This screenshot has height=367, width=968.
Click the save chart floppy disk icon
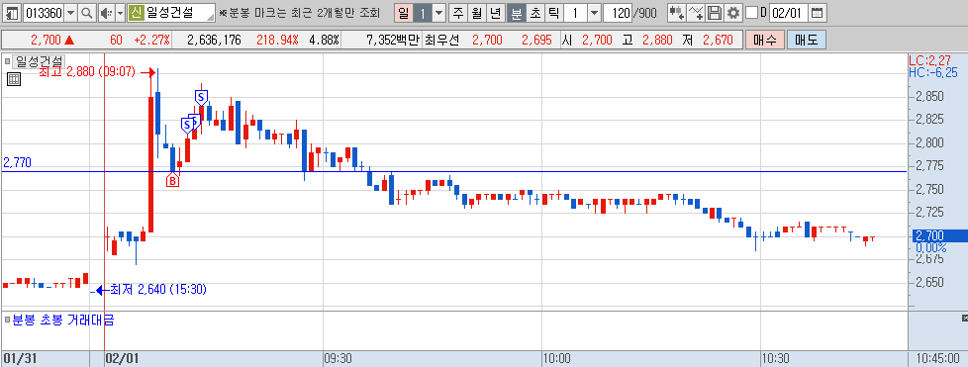[x=715, y=13]
